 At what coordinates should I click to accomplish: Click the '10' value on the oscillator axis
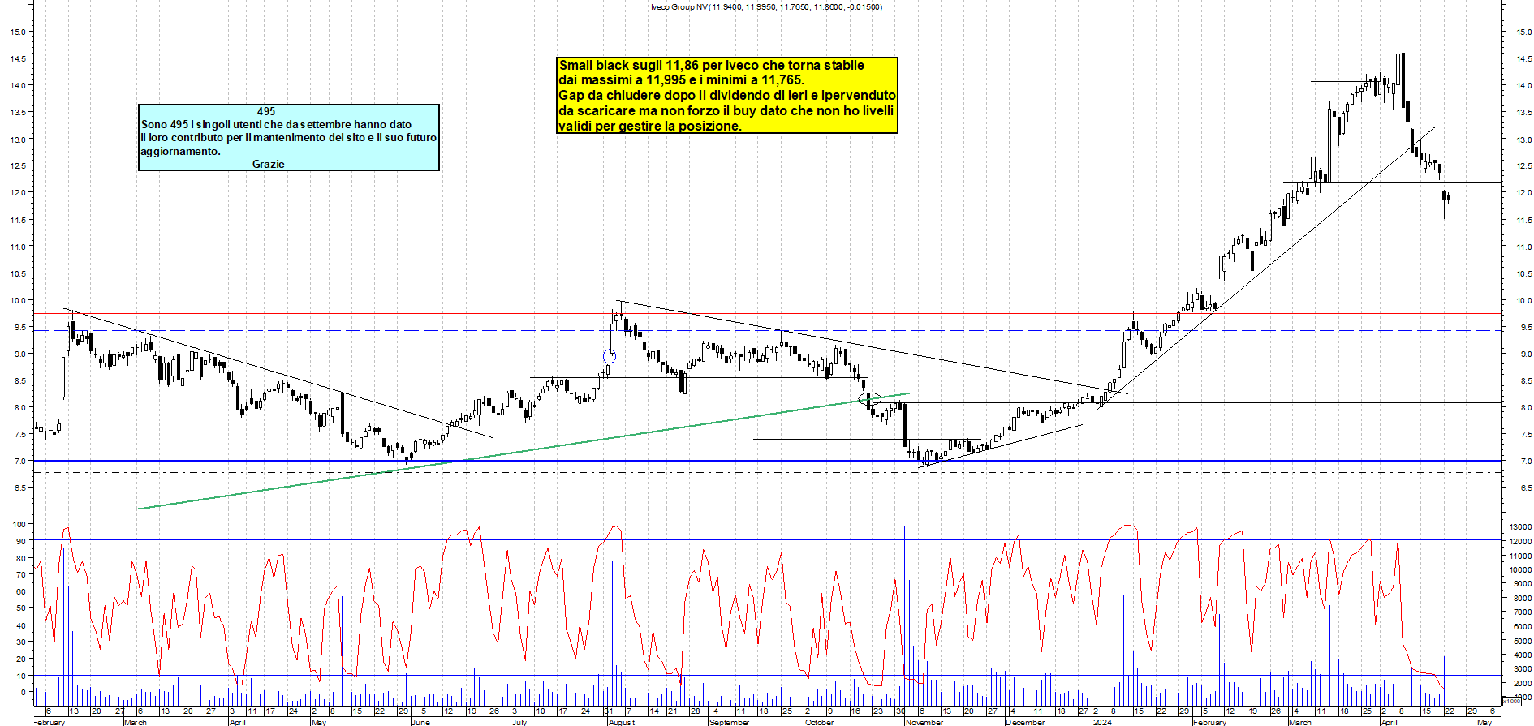point(22,676)
